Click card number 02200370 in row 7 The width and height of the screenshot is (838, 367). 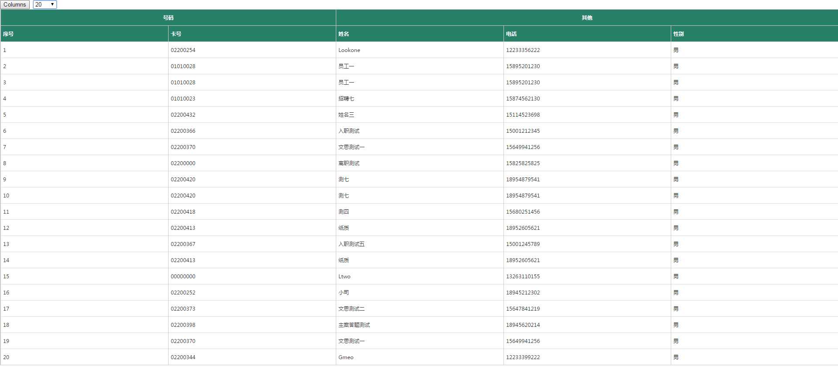[183, 147]
